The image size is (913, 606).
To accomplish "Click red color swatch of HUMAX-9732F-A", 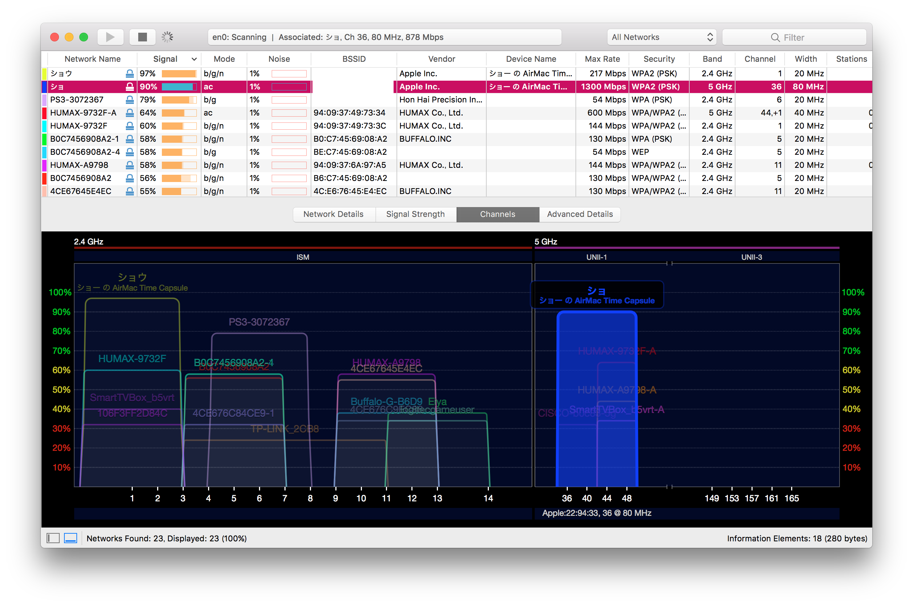I will tap(44, 113).
